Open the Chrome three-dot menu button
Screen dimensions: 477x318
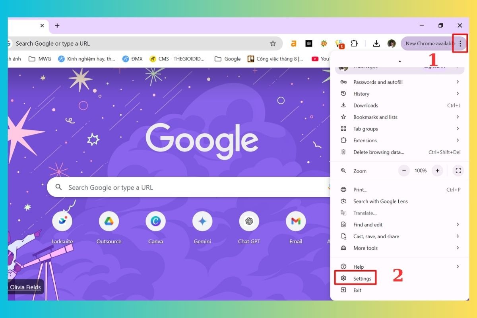click(x=460, y=44)
